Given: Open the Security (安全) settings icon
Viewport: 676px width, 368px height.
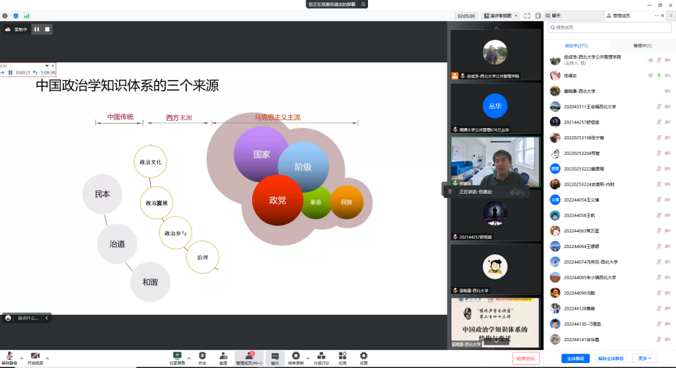Looking at the screenshot, I should pyautogui.click(x=202, y=356).
